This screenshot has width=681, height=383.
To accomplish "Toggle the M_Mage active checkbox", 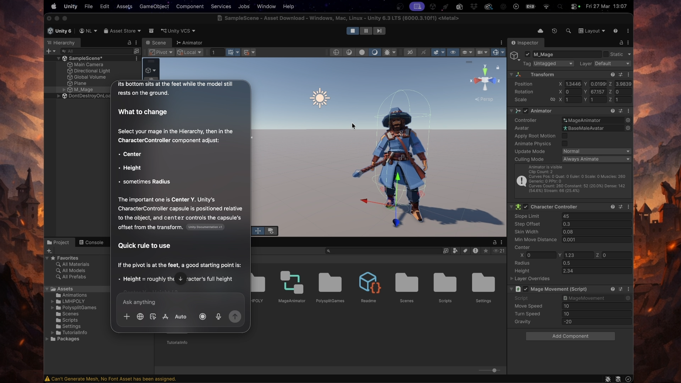I will click(x=527, y=54).
